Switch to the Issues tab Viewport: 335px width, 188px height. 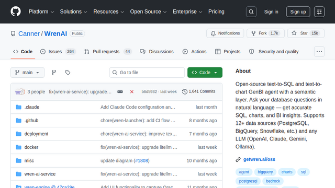(x=58, y=52)
